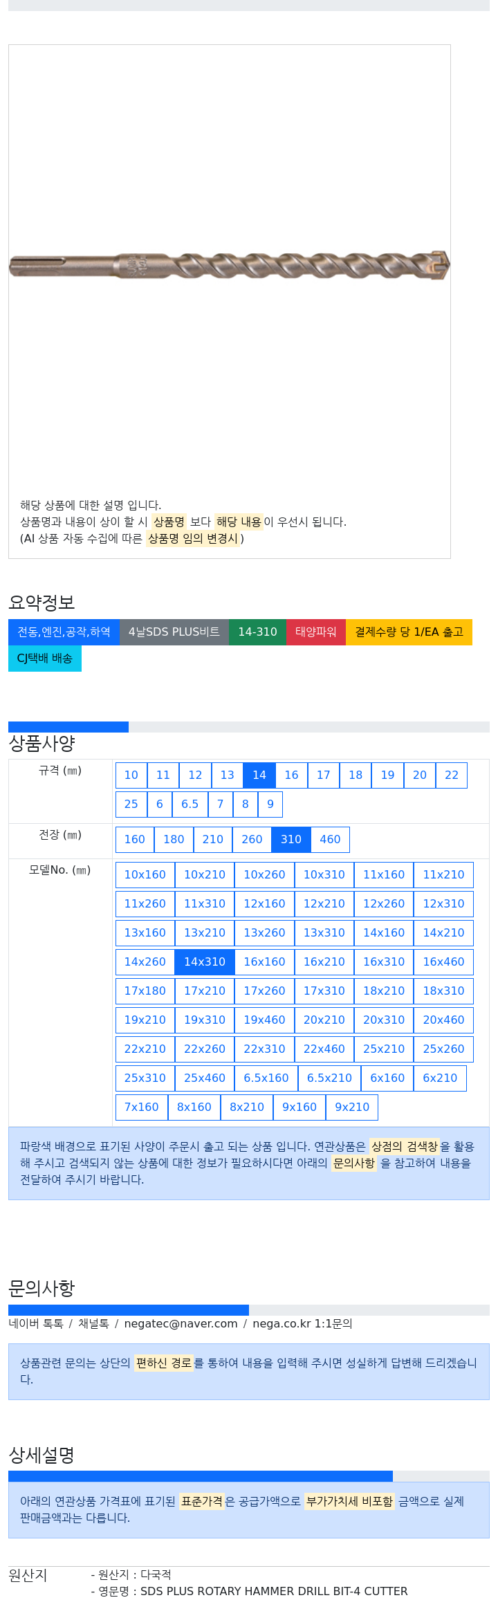
Task: Choose model 22x260
Action: pyautogui.click(x=205, y=1049)
